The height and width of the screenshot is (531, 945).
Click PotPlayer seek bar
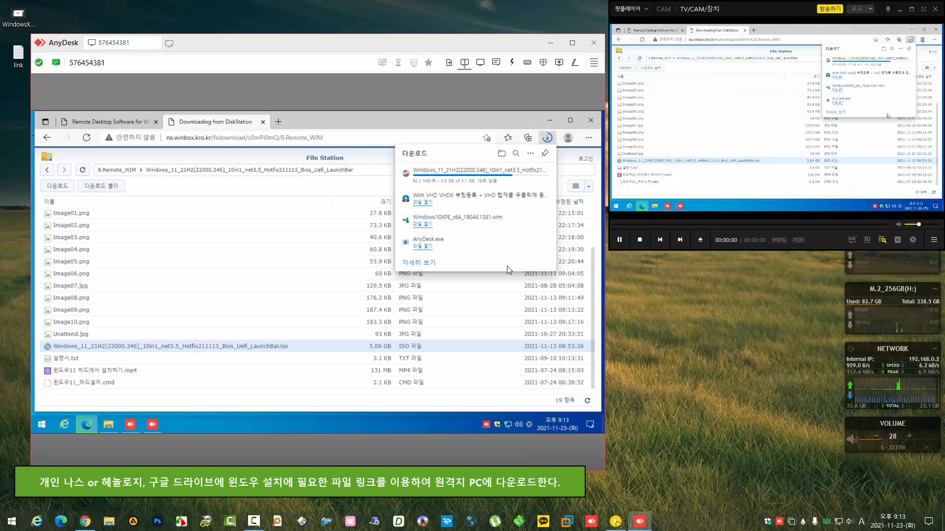(751, 224)
